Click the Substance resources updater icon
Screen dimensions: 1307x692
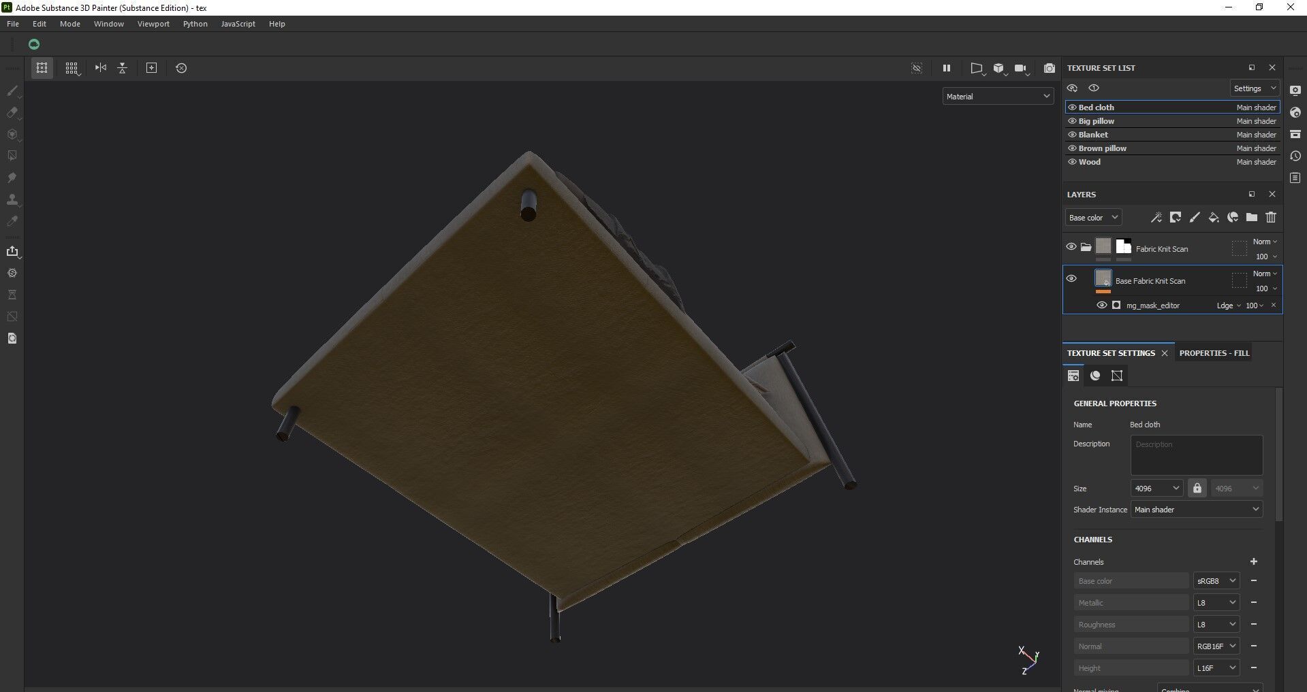coord(12,273)
